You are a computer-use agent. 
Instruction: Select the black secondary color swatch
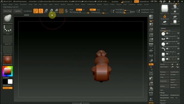pos(5,81)
